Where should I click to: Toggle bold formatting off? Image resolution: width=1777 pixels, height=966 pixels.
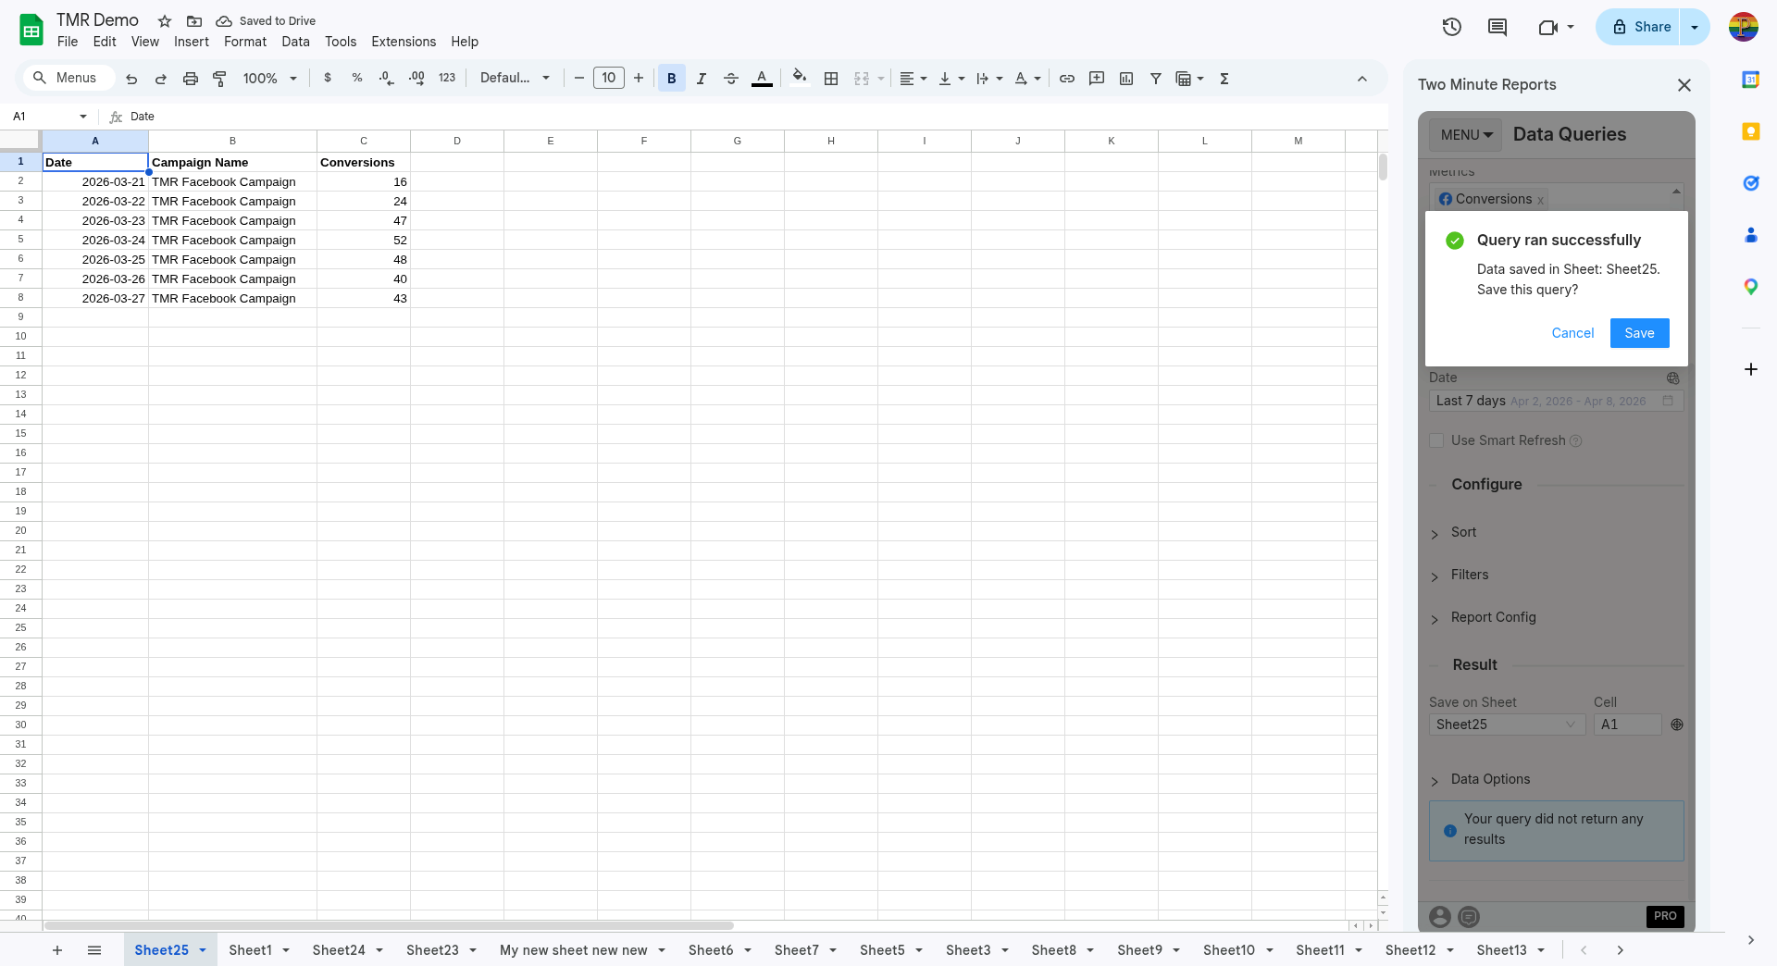[671, 78]
